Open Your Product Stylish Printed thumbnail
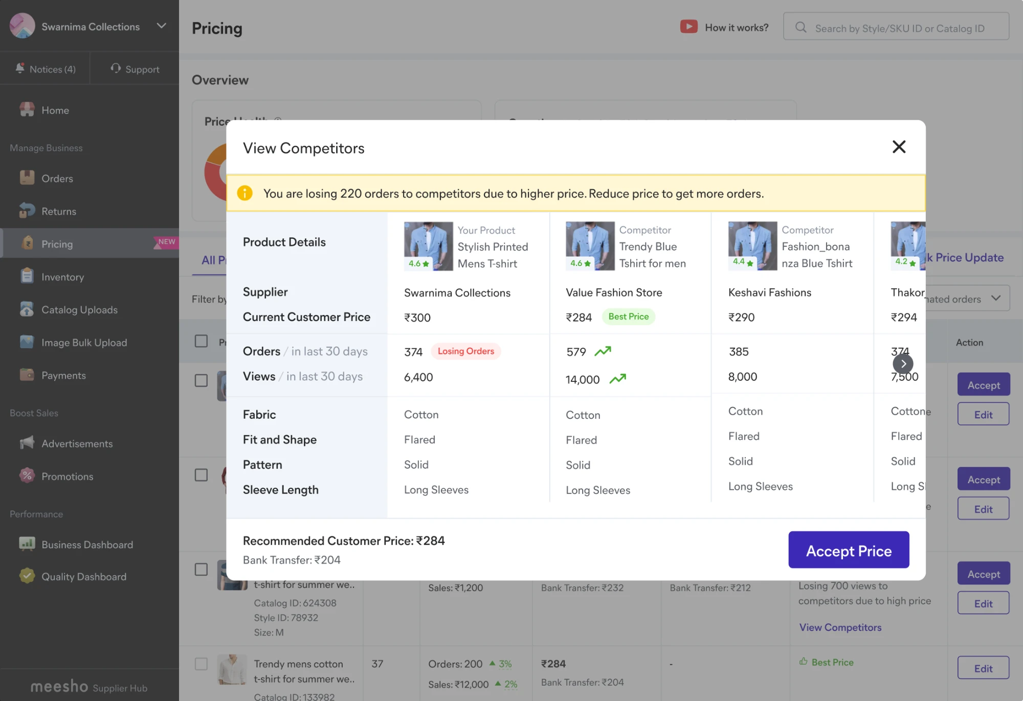1023x701 pixels. (x=428, y=246)
